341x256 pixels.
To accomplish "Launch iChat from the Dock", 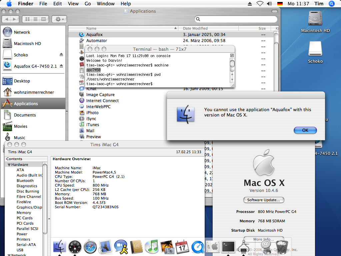I will [x=121, y=247].
